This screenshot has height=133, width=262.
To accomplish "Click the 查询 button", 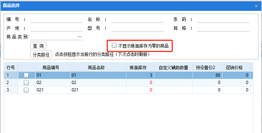I will click(x=38, y=45).
